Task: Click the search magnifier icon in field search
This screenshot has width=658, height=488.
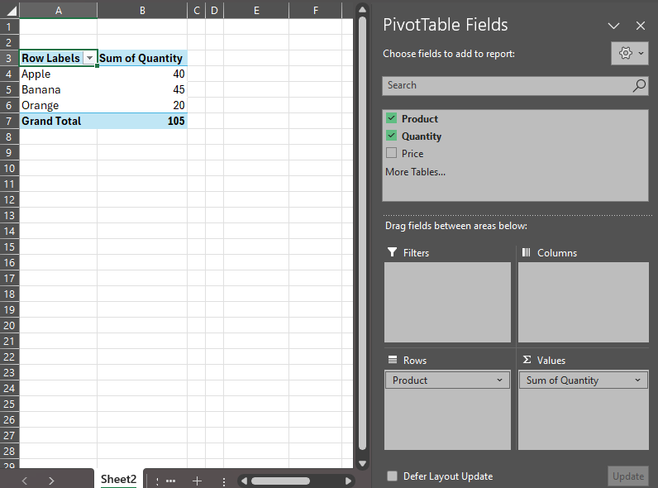Action: point(639,85)
